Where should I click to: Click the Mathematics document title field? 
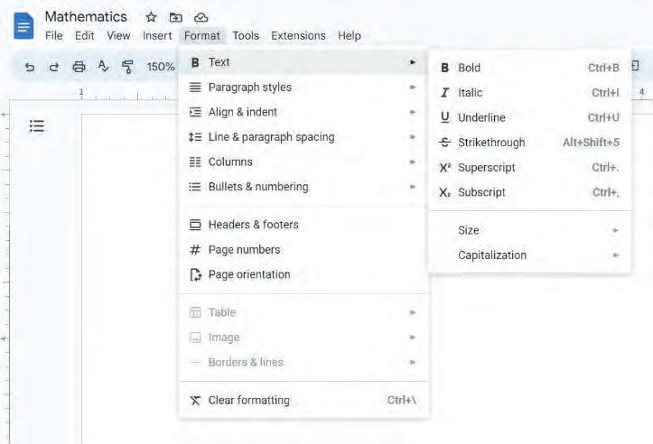pyautogui.click(x=86, y=17)
